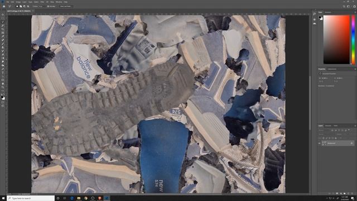Click the Home icon in options bar
The width and height of the screenshot is (357, 201).
point(4,6)
